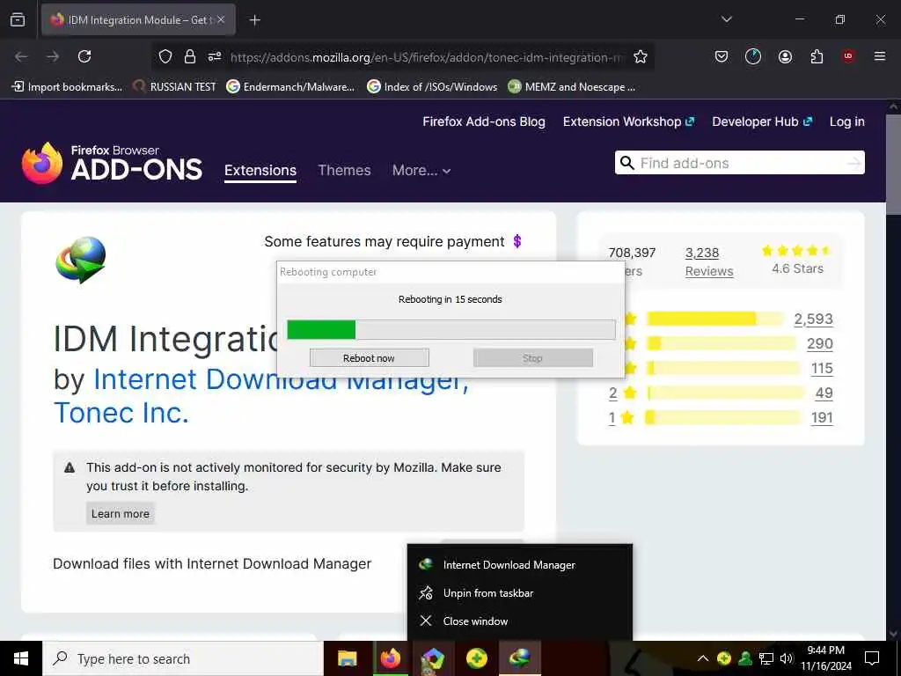This screenshot has height=676, width=901.
Task: Click the Tonec Inc. author link
Action: (121, 413)
